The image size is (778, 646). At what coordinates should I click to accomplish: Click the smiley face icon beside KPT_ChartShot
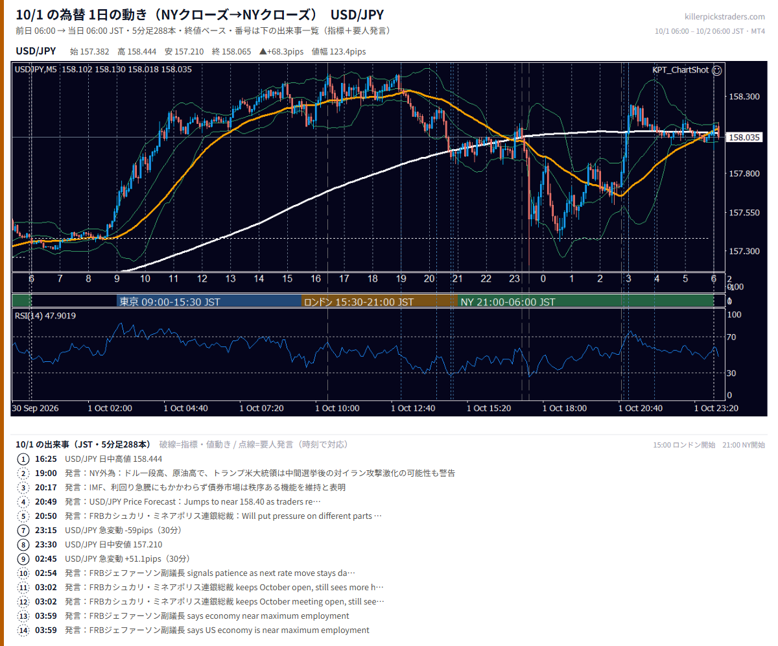tap(717, 70)
